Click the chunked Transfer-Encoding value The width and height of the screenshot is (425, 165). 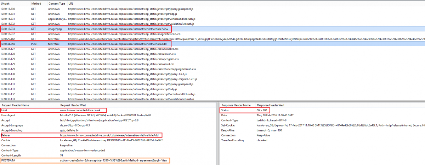(x=262, y=140)
